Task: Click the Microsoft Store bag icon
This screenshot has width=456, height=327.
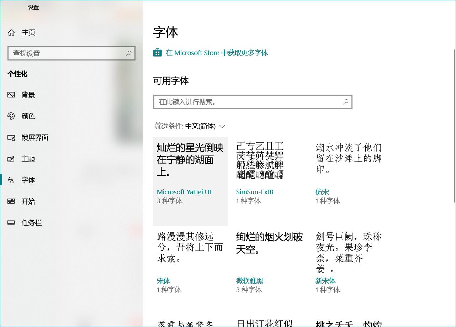Action: (x=157, y=53)
